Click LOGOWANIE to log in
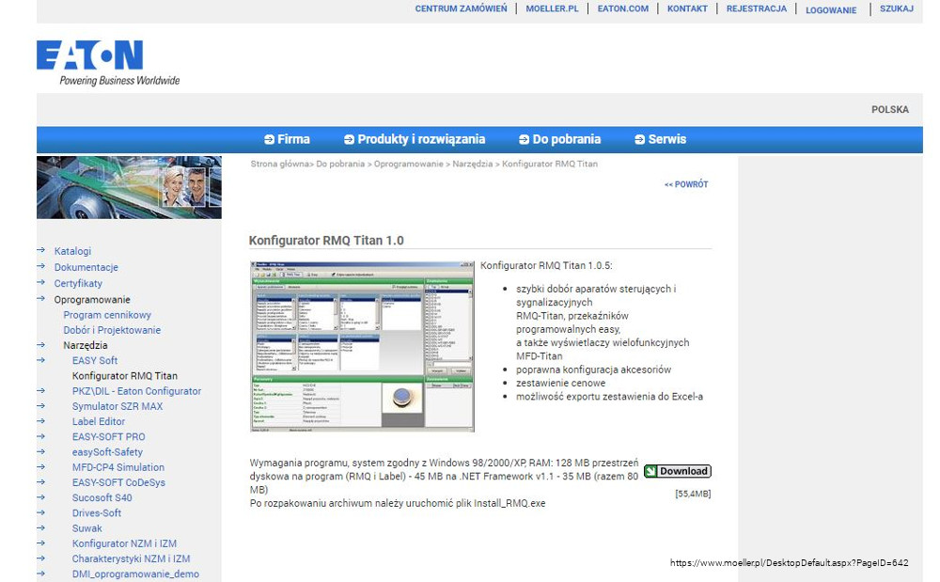The image size is (940, 582). pyautogui.click(x=831, y=10)
